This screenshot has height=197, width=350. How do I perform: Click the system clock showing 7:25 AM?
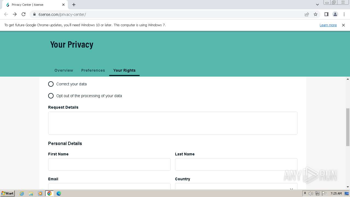tap(336, 193)
